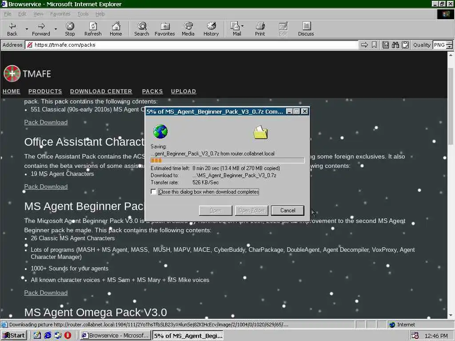Viewport: 455px width, 341px height.
Task: Click the system tray icon beside clock
Action: [415, 336]
